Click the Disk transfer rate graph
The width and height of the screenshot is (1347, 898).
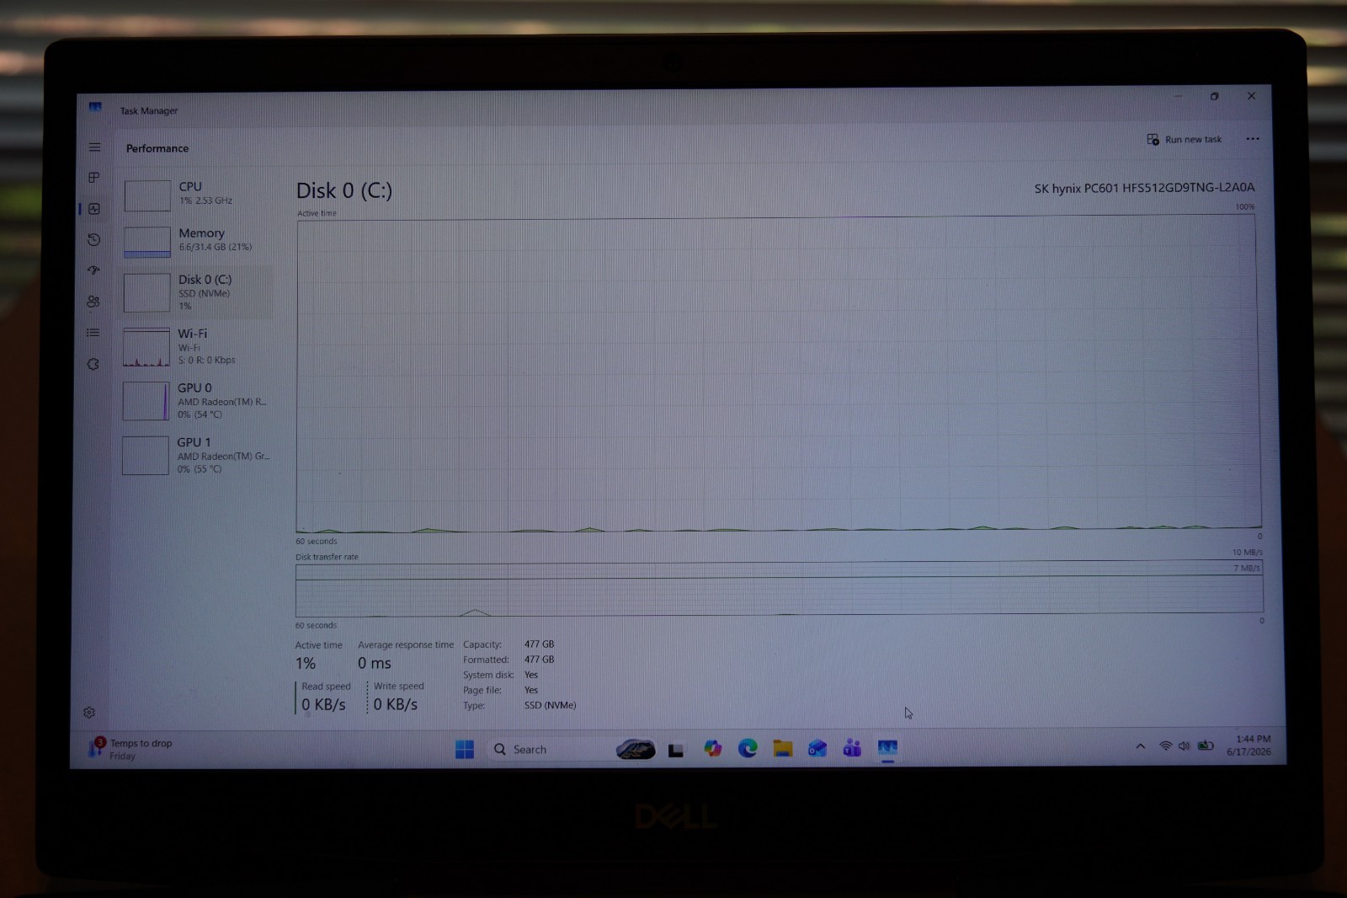[779, 588]
